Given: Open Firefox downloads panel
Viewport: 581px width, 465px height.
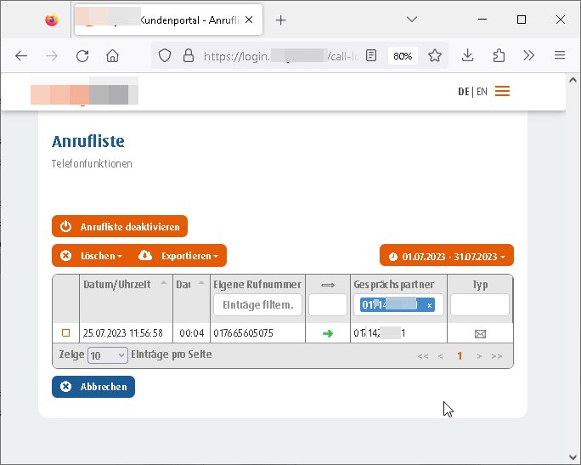Looking at the screenshot, I should tap(467, 56).
